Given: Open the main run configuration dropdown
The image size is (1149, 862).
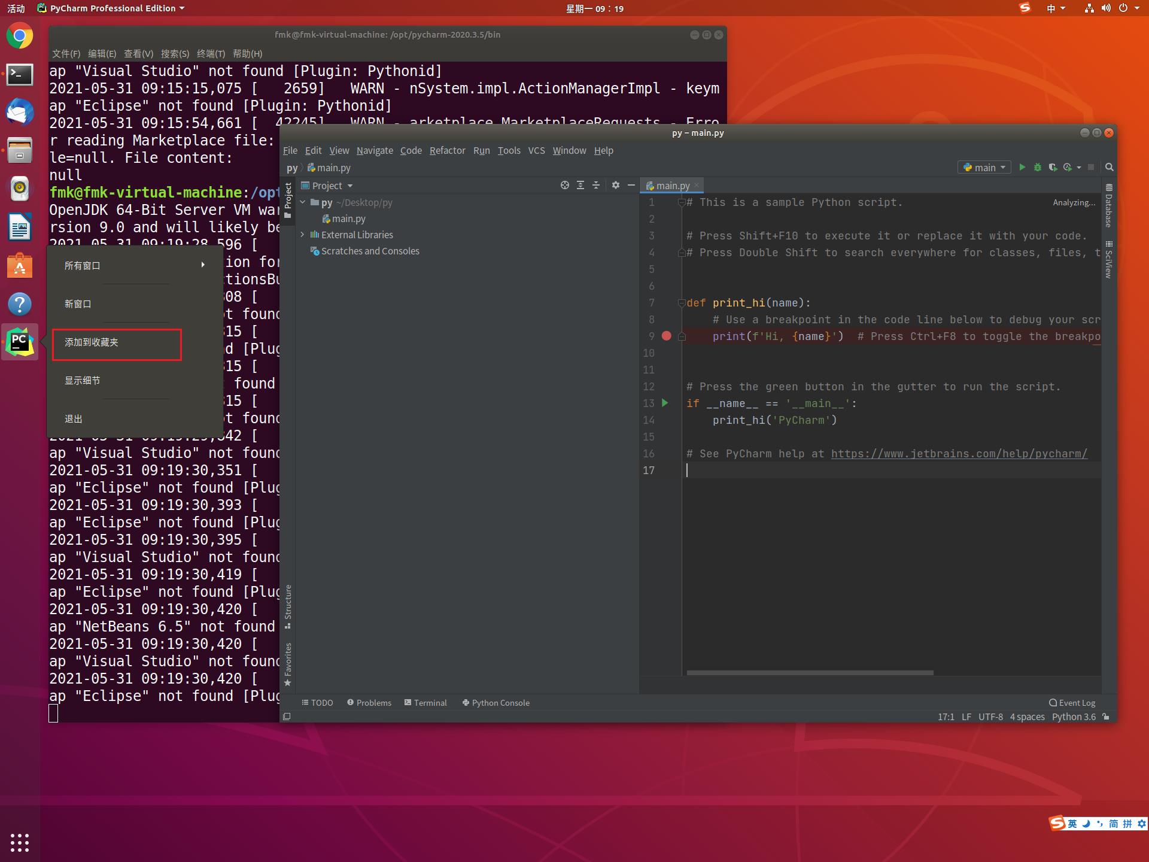Looking at the screenshot, I should tap(984, 168).
